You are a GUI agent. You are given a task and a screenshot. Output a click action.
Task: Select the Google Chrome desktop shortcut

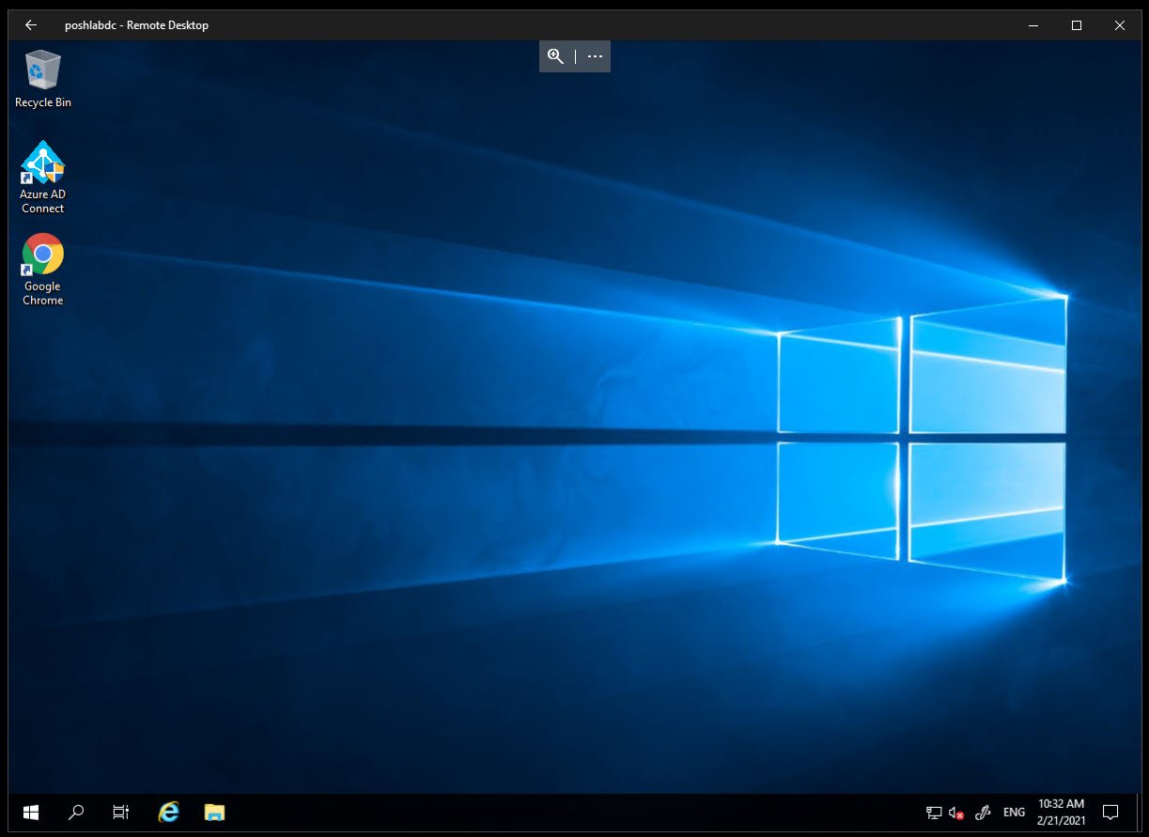[43, 270]
